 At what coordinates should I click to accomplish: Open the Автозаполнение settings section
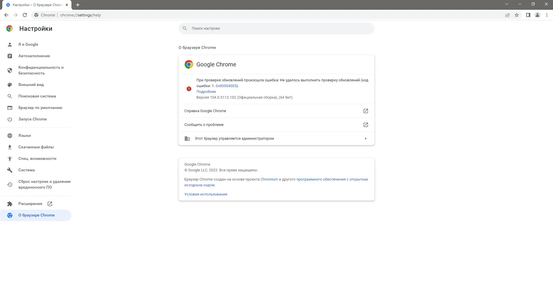34,56
